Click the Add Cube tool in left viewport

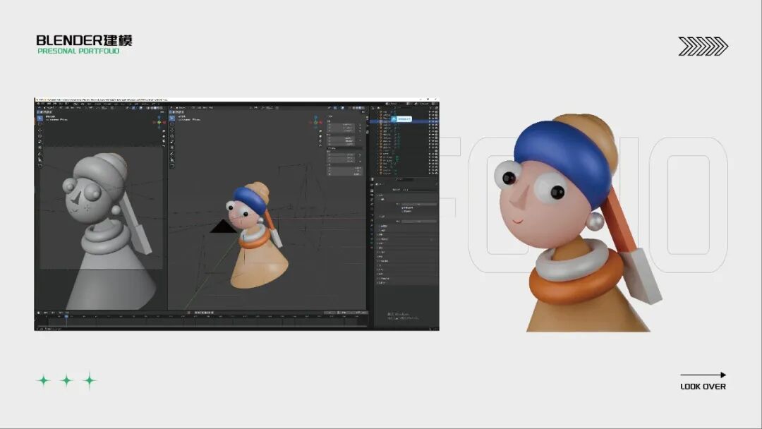pyautogui.click(x=40, y=166)
